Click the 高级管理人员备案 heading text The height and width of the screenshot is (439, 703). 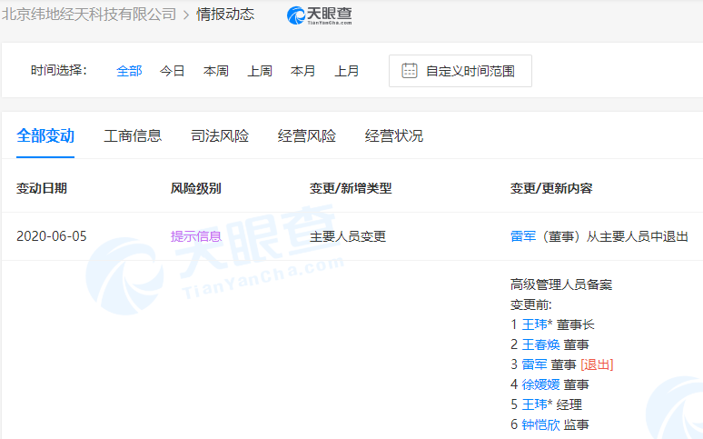click(561, 284)
